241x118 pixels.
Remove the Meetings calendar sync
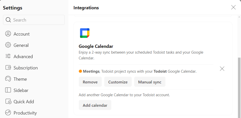click(90, 82)
